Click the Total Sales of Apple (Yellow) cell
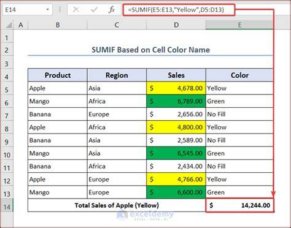 point(117,205)
